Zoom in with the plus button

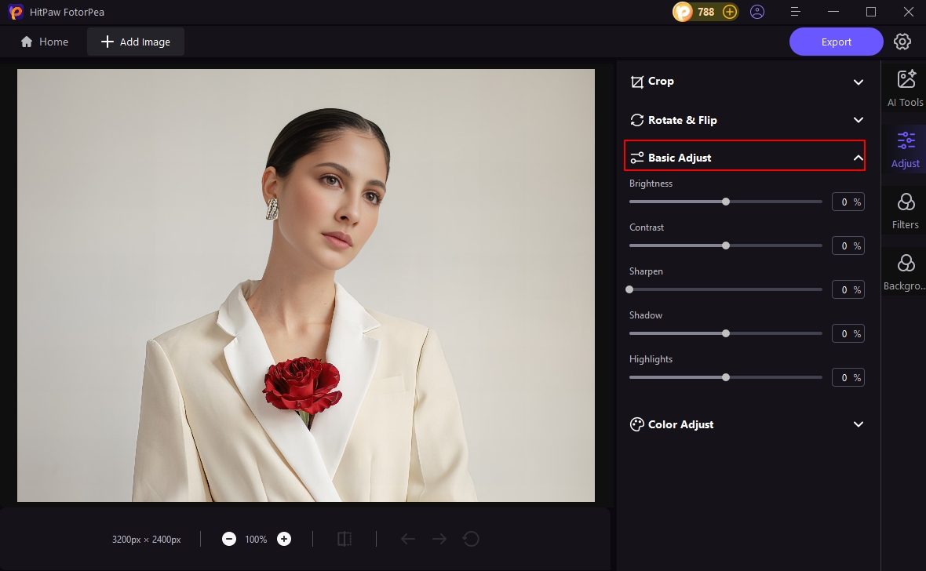point(283,539)
